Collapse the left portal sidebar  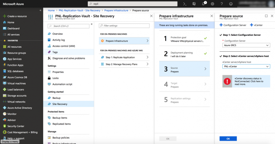(40, 10)
